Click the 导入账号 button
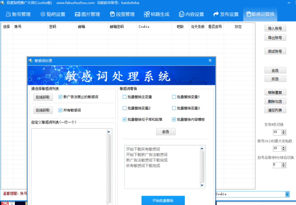296x205 pixels. click(x=275, y=28)
